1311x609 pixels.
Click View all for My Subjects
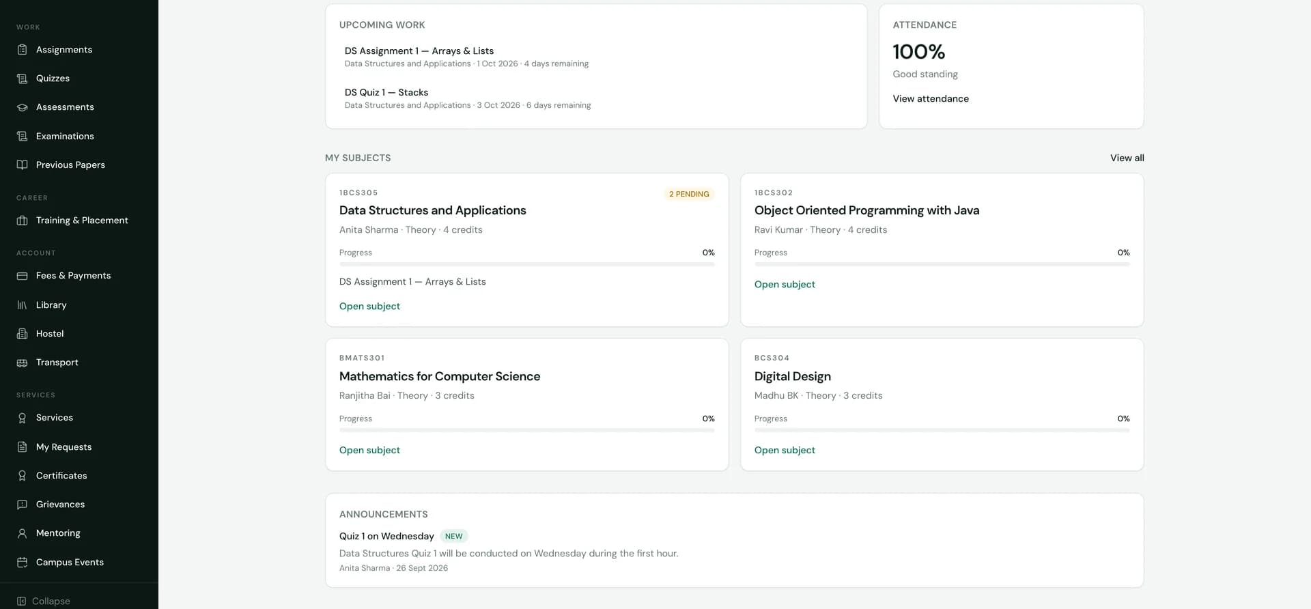pyautogui.click(x=1127, y=158)
